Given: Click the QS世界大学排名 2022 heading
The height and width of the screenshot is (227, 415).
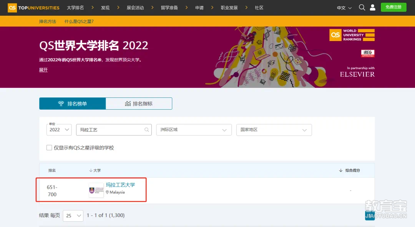Looking at the screenshot, I should 94,46.
